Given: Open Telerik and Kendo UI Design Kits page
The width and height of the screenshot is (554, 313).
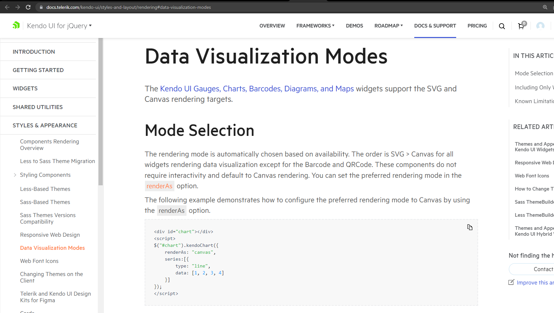Looking at the screenshot, I should pos(56,297).
